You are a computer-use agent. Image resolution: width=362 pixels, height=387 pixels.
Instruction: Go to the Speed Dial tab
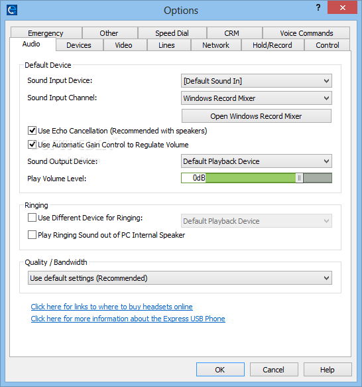172,33
